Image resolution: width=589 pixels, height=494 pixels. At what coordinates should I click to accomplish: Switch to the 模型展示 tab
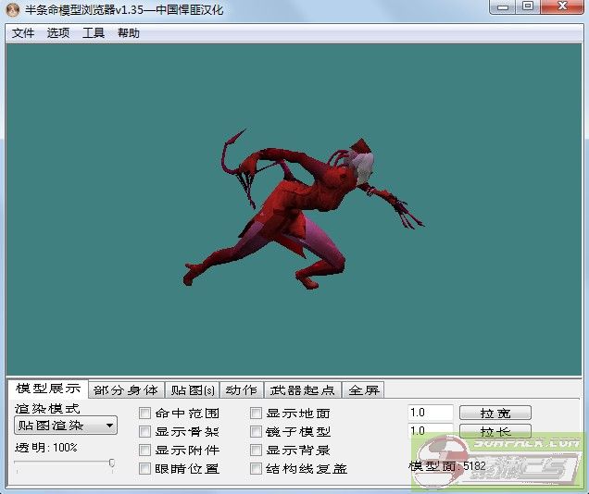(48, 389)
